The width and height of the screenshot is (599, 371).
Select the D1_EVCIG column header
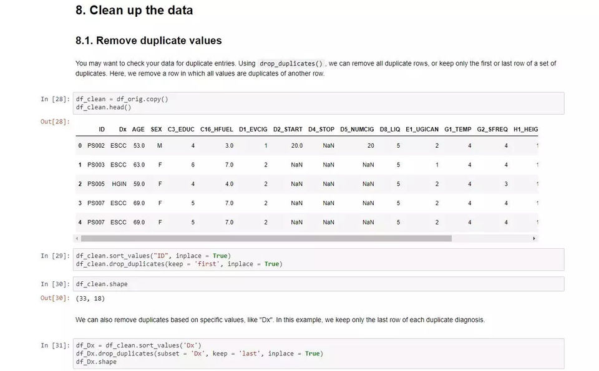[253, 130]
